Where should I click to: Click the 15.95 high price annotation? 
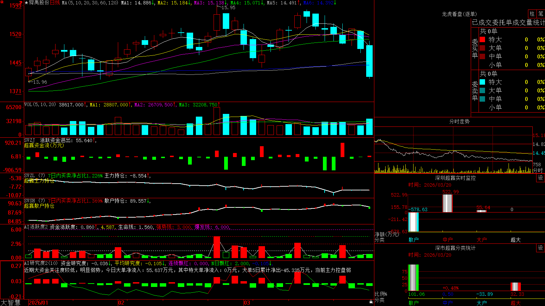228,7
